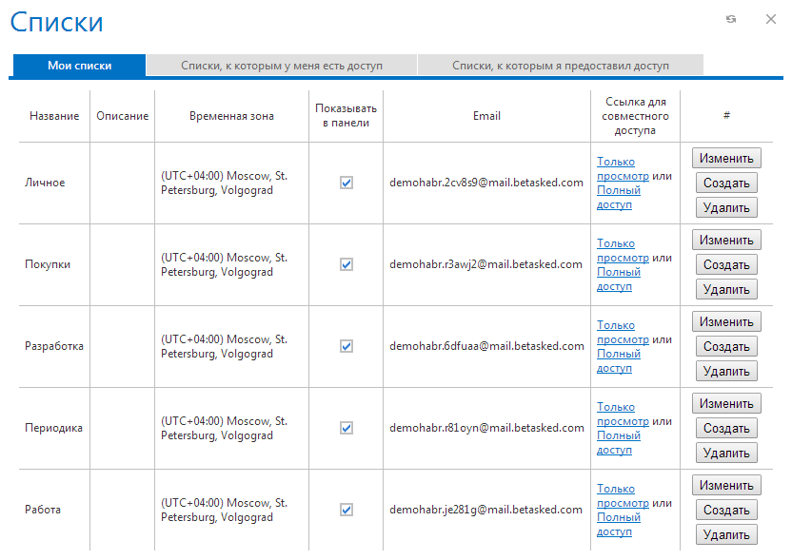Open Списки, к которым я предоставил доступ tab
Image resolution: width=792 pixels, height=560 pixels.
tap(560, 66)
